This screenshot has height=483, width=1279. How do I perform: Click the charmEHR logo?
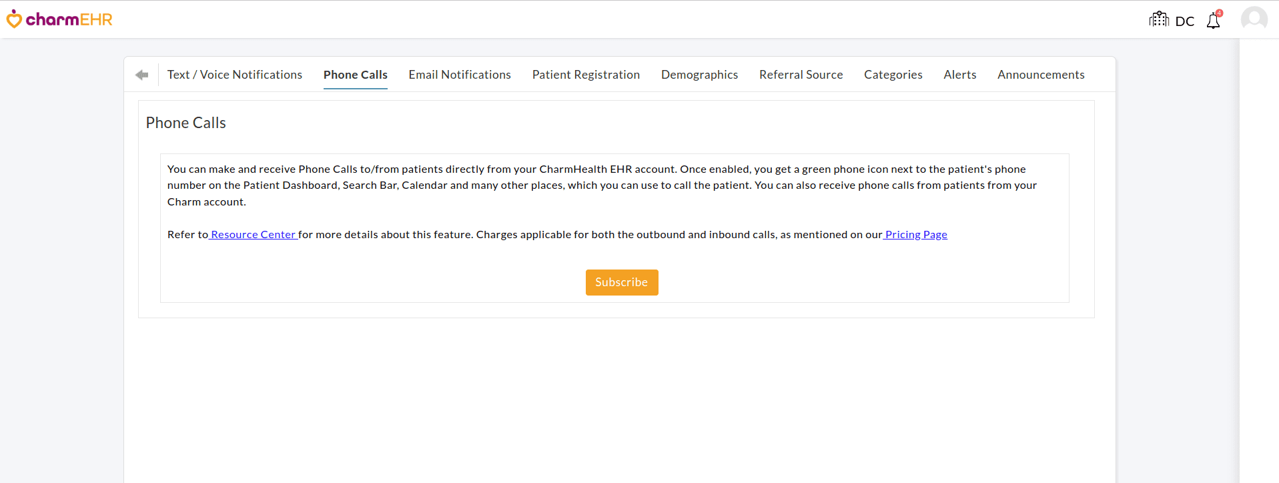pyautogui.click(x=59, y=19)
